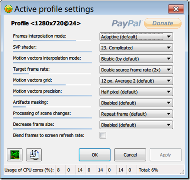Viewport: 190px width, 180px height.
Task: Click the 'SVP shader:' label
Action: pyautogui.click(x=25, y=47)
